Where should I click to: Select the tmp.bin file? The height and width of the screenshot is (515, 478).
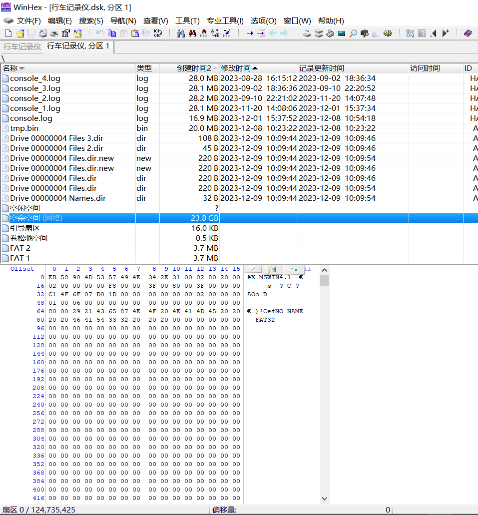point(24,128)
